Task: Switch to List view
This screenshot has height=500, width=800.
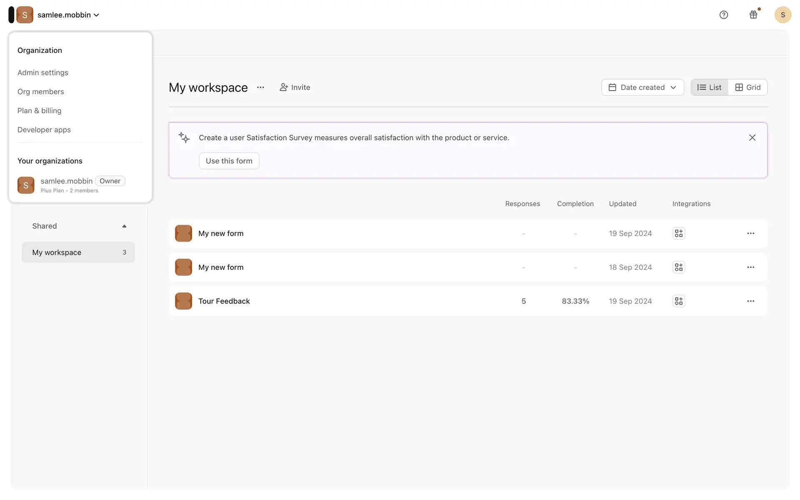Action: (x=709, y=87)
